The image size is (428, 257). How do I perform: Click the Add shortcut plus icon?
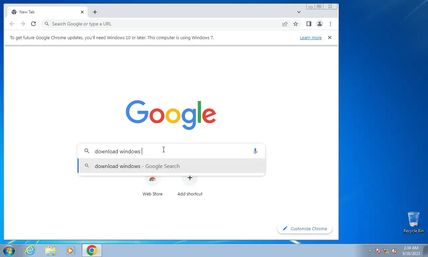(190, 178)
